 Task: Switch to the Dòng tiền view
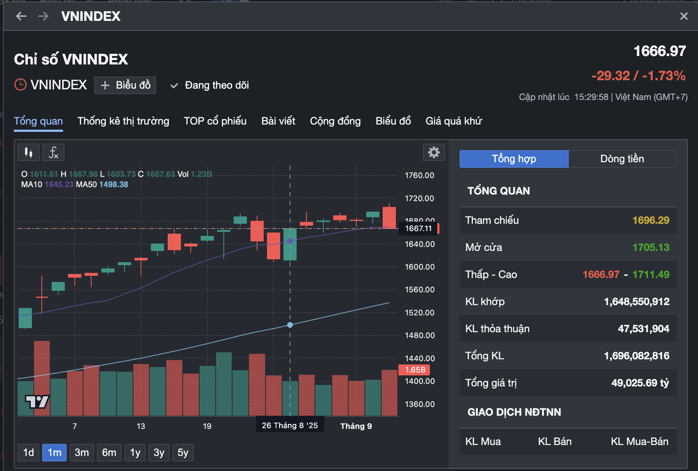[x=622, y=159]
